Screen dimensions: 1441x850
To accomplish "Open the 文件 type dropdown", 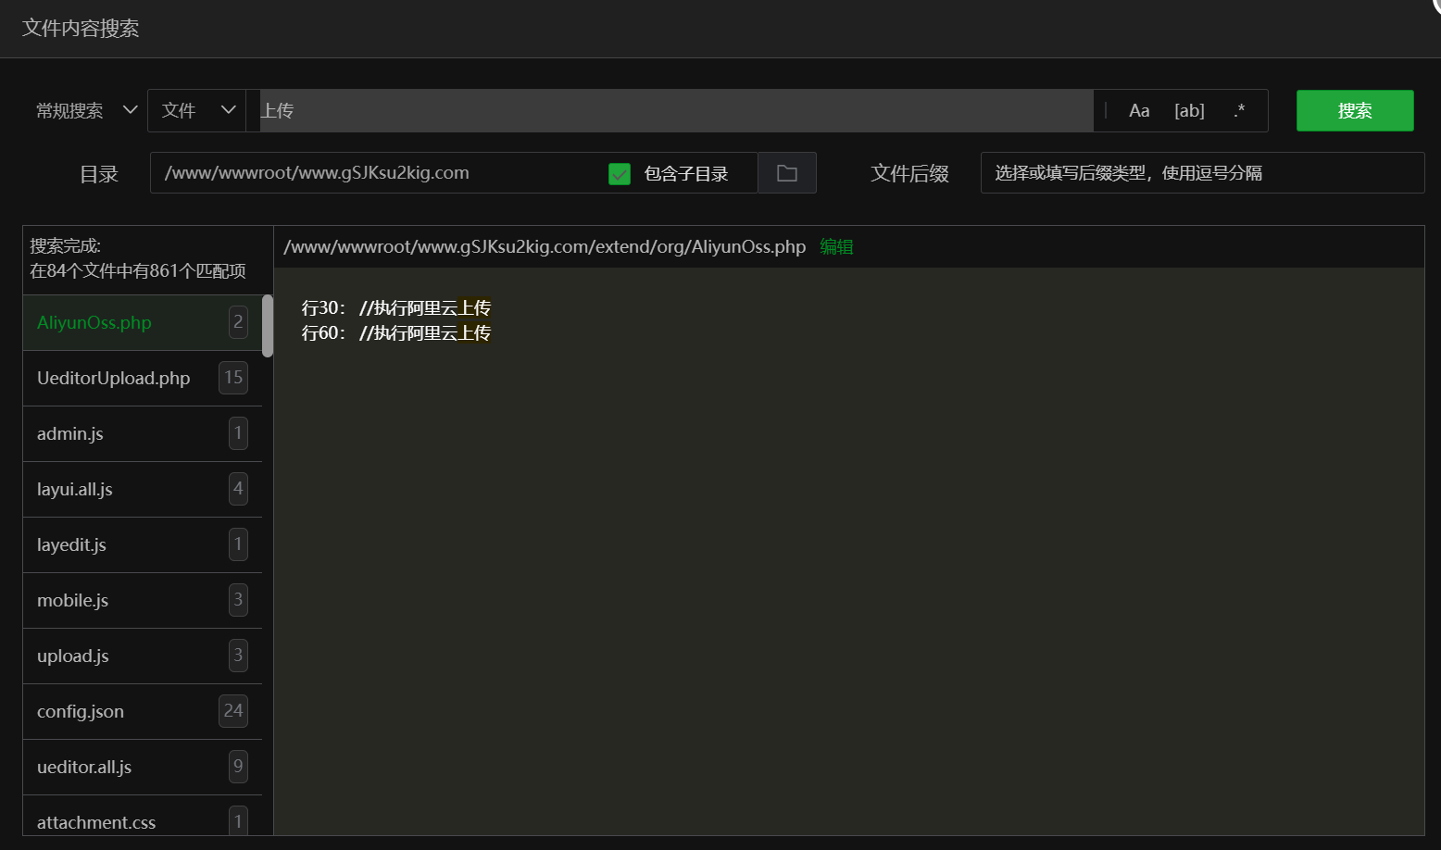I will click(197, 111).
